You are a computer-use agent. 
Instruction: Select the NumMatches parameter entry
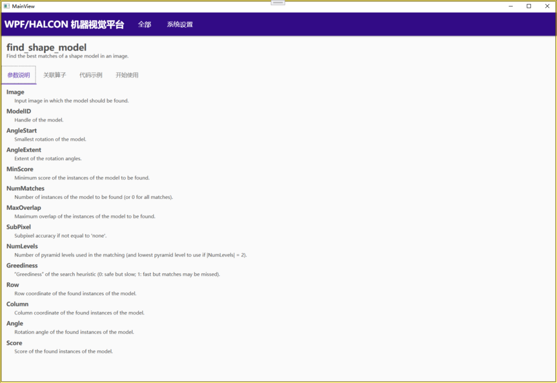pos(25,188)
